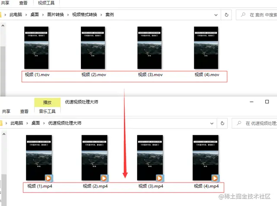
Task: Open the 音乐工具 tab in lower window
Action: tap(47, 111)
